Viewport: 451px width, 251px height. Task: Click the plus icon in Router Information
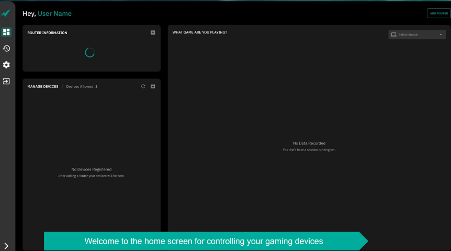(153, 32)
